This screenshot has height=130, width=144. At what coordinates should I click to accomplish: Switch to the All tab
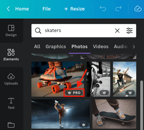coord(37,46)
